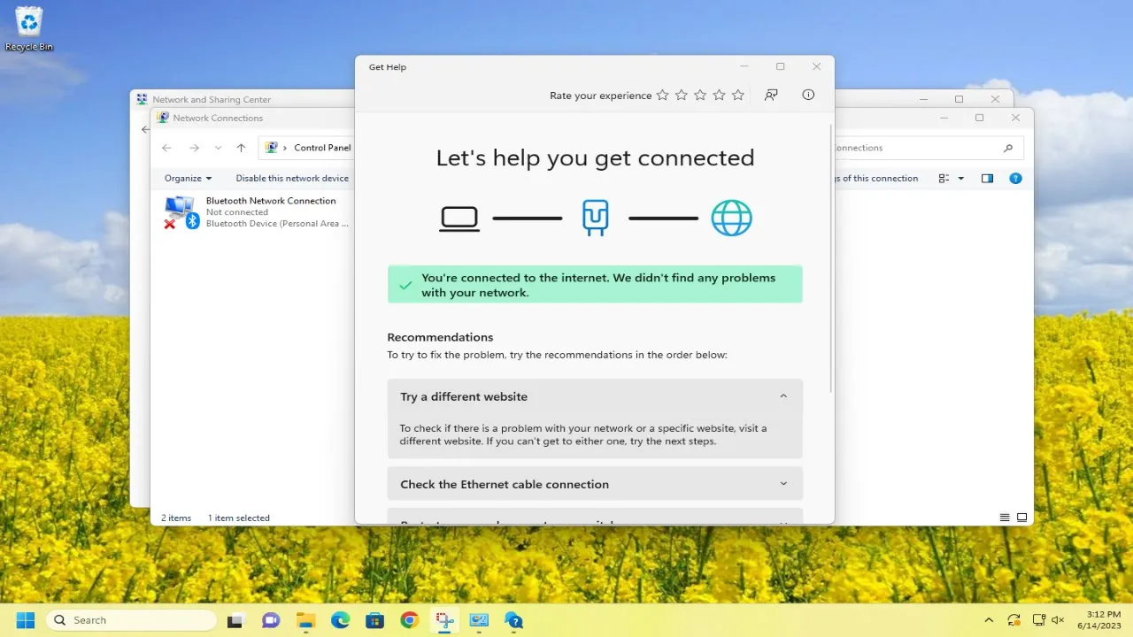Open the feedback icon in Get Help
Screen dimensions: 1133x637
coord(771,95)
